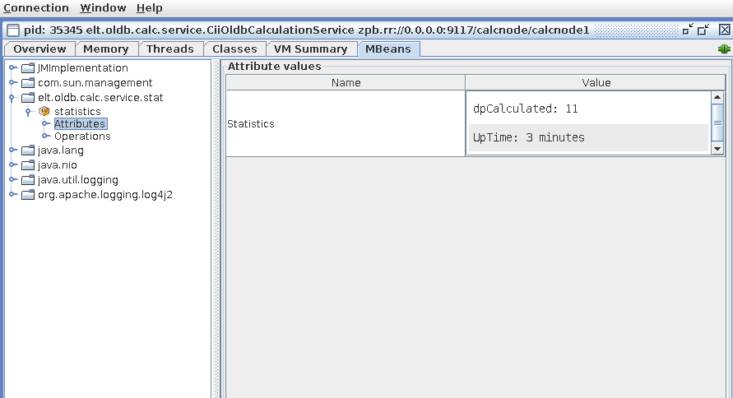Click the window icon beside pid title
Screen dimensions: 733x398
(13, 30)
